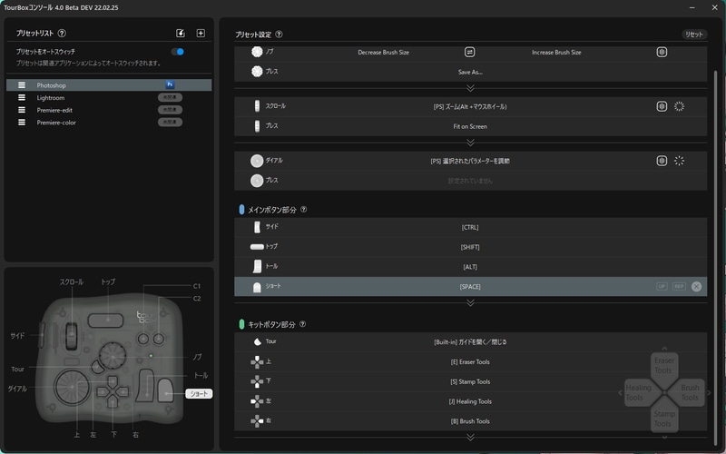This screenshot has width=726, height=454.
Task: Clear the ショート [SPACE] assignment with X icon
Action: 696,286
